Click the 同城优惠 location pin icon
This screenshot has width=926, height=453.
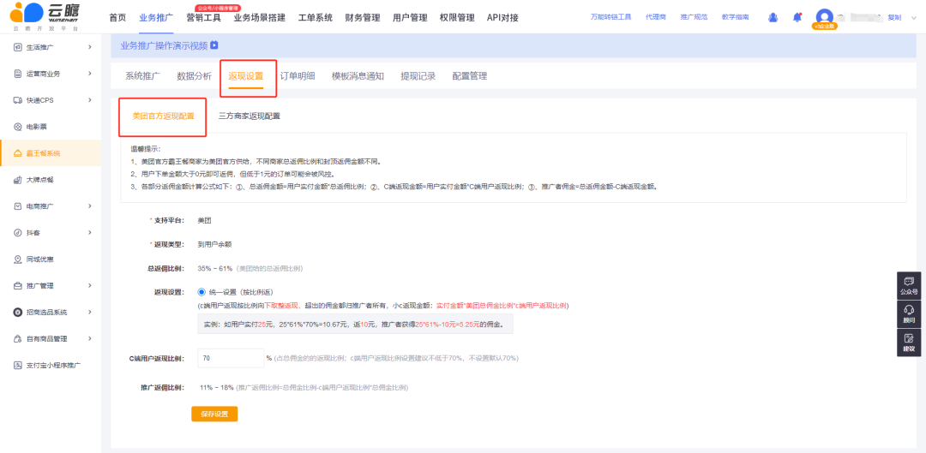click(x=17, y=259)
